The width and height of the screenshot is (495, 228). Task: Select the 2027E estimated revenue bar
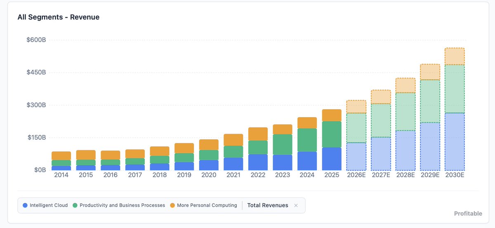[381, 130]
